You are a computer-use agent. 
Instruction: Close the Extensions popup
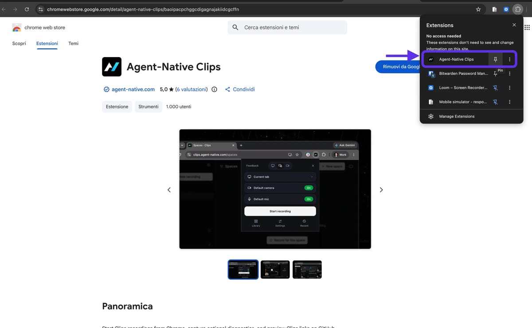(514, 25)
